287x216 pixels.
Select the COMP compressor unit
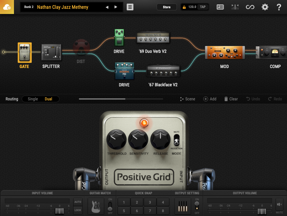click(x=271, y=52)
